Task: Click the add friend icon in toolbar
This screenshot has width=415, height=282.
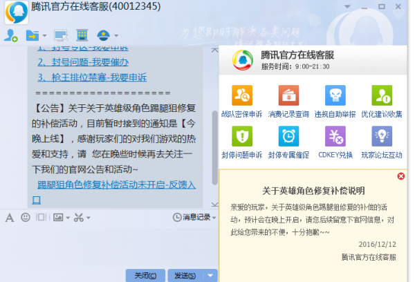Action: 11,35
